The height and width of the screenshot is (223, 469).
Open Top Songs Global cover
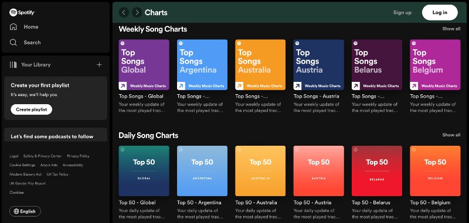[x=144, y=65]
